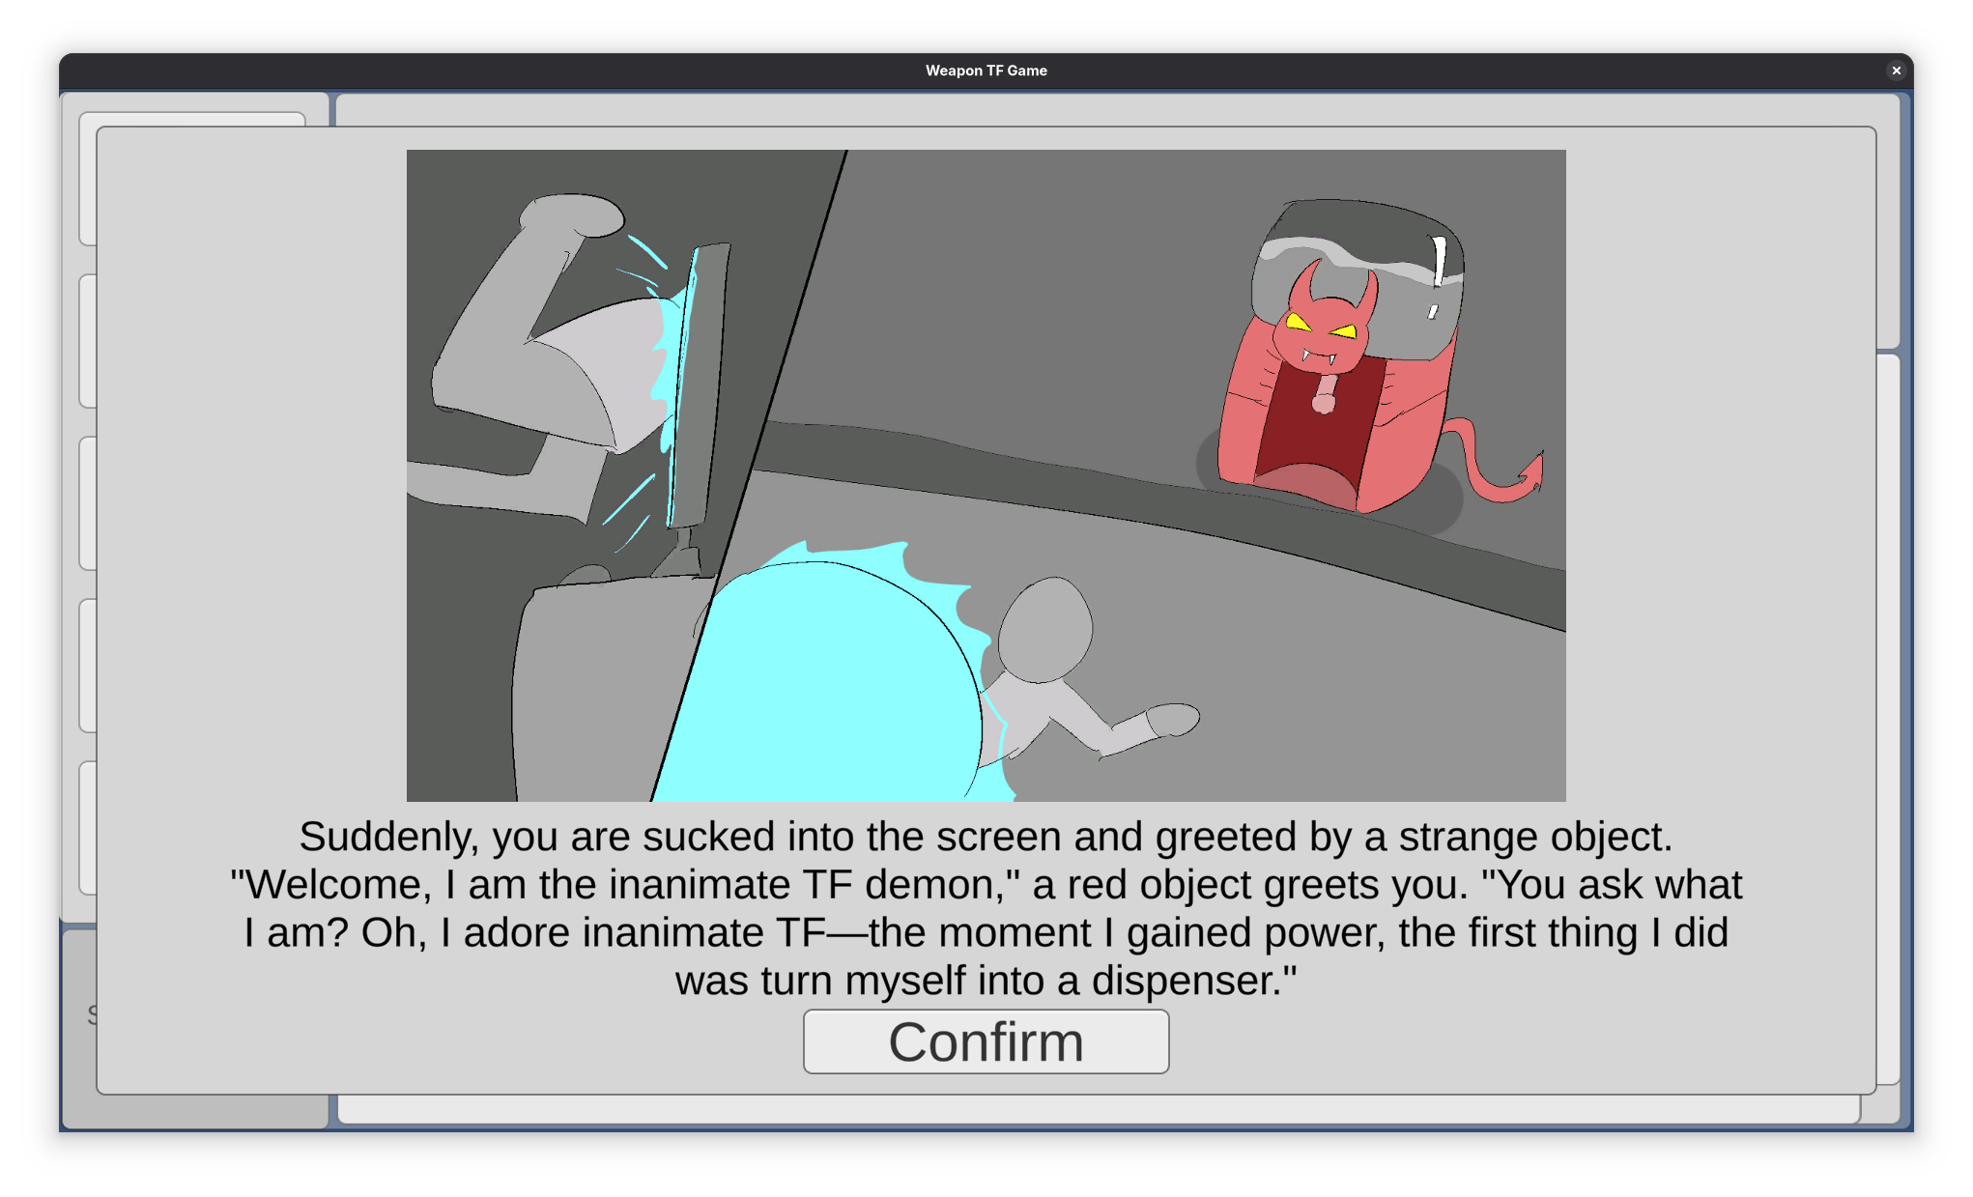Click the Confirm button
Image resolution: width=1973 pixels, height=1197 pixels.
click(x=986, y=1041)
